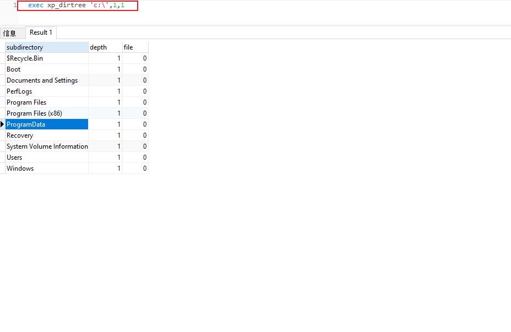Select the Boot subdirectory cell
This screenshot has width=511, height=332.
pyautogui.click(x=47, y=69)
